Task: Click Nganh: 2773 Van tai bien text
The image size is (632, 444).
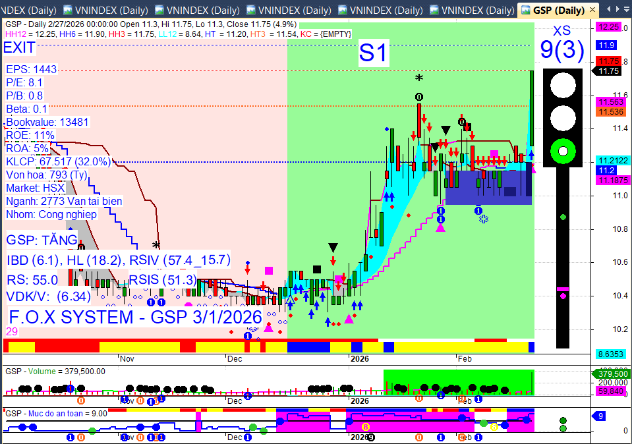Action: 64,202
